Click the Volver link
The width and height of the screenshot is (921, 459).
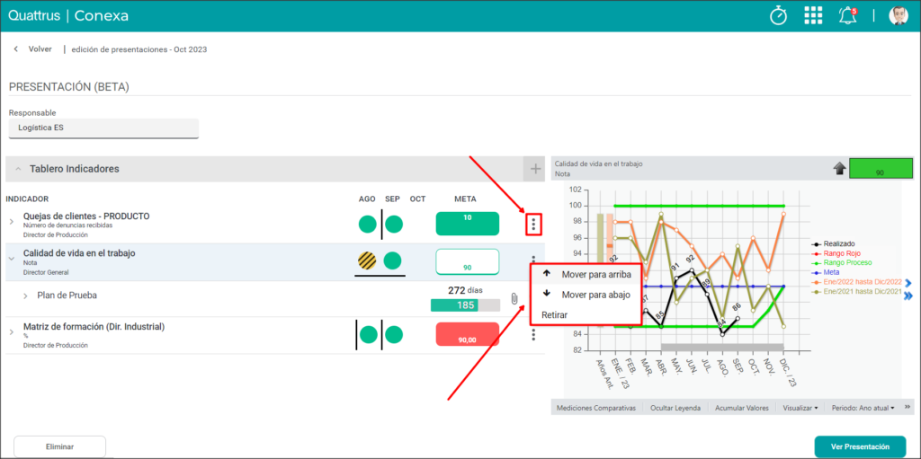point(40,49)
